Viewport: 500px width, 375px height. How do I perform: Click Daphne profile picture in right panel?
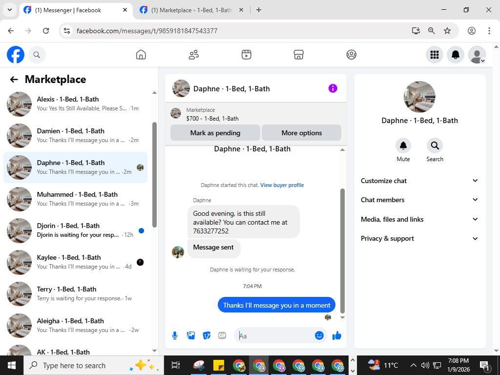pos(419,97)
